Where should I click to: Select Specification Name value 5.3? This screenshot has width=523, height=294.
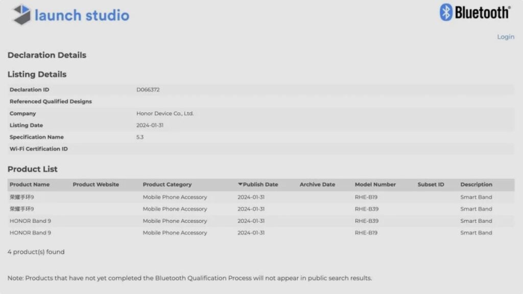pyautogui.click(x=140, y=137)
